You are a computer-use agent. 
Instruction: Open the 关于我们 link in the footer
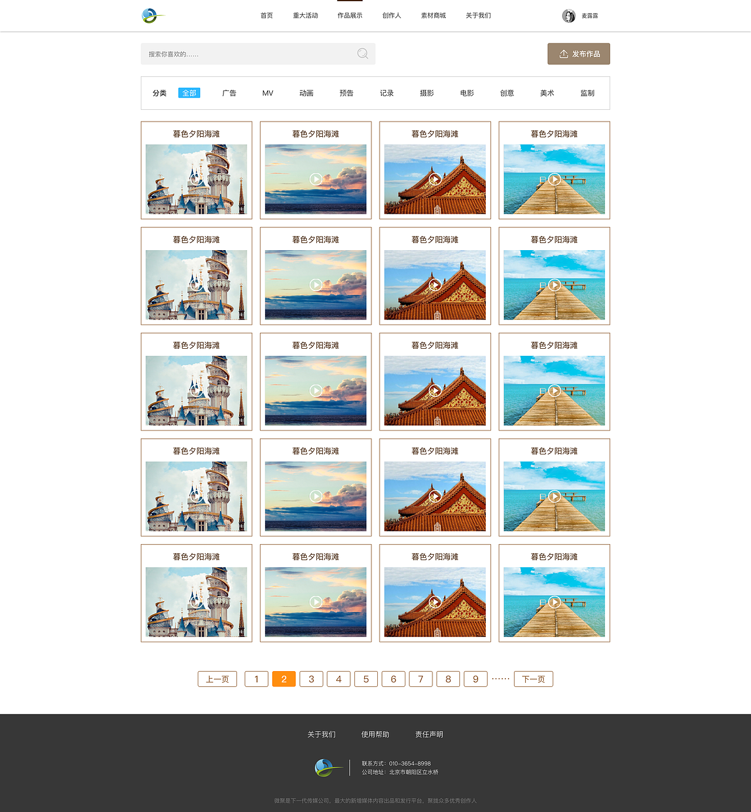click(x=322, y=734)
